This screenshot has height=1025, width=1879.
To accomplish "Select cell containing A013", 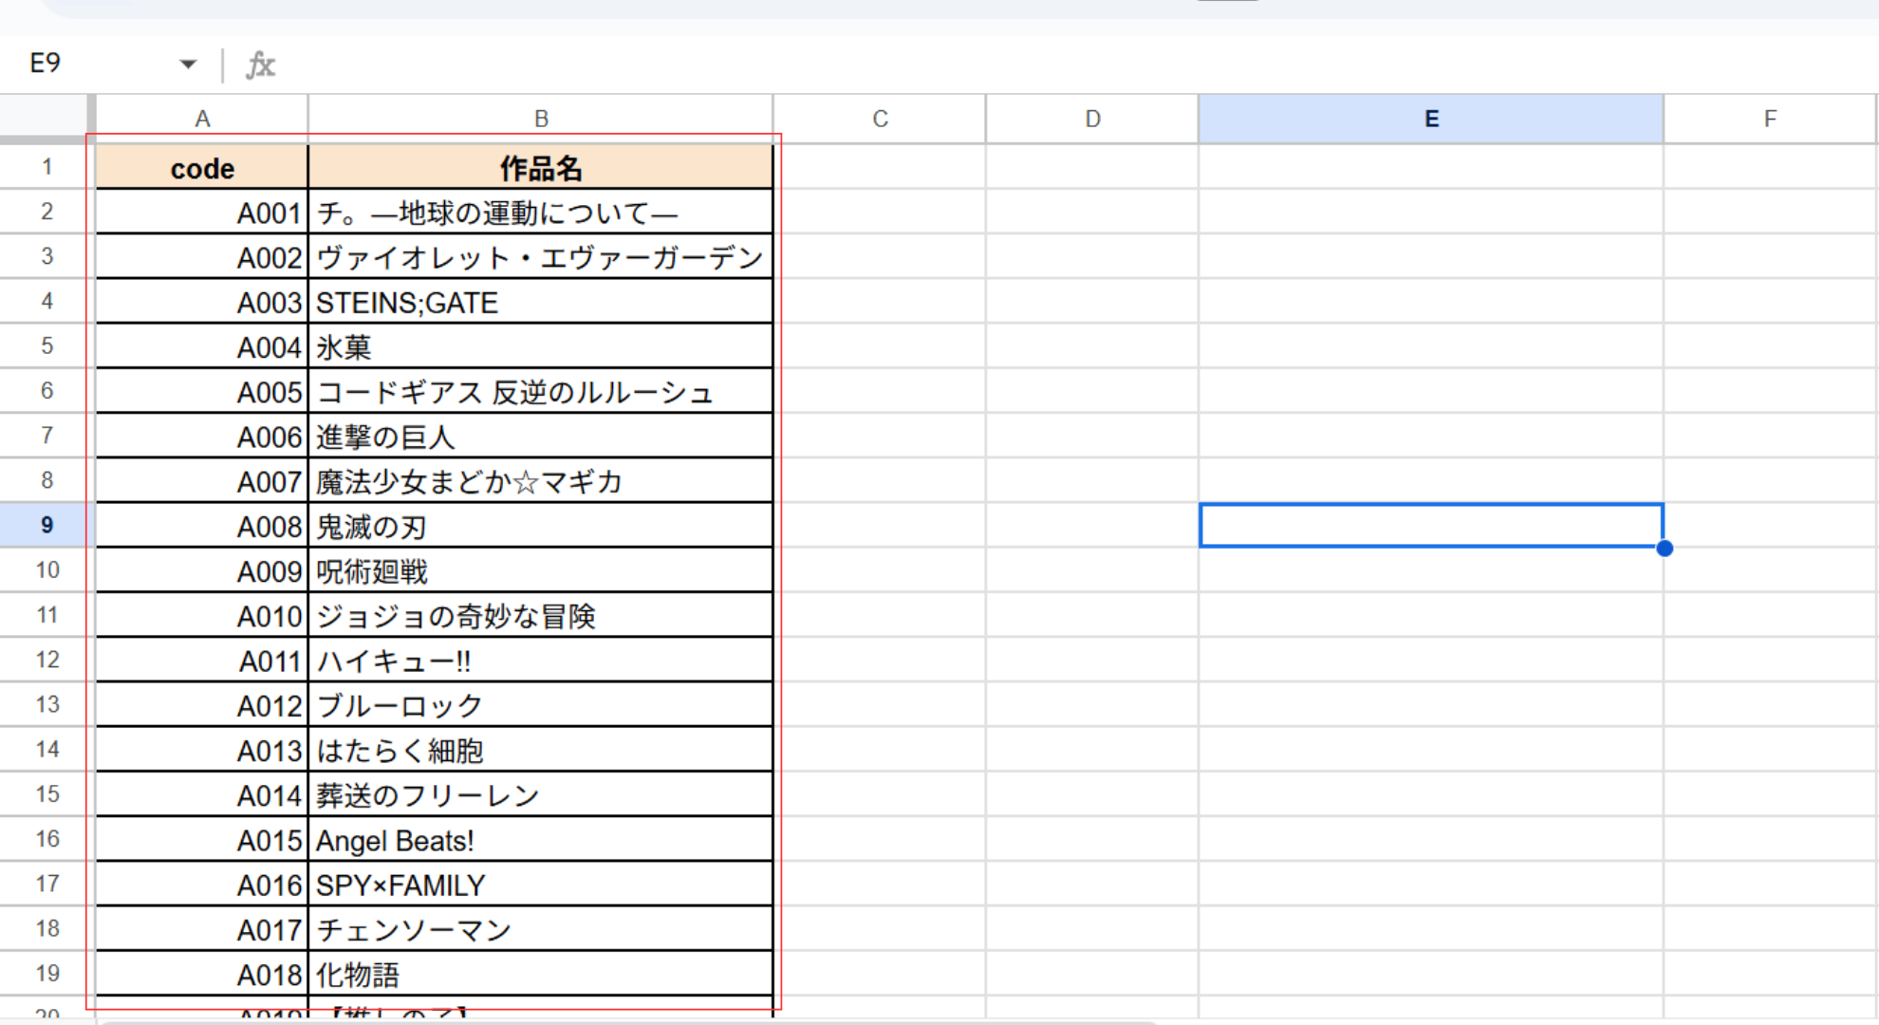I will coord(202,750).
